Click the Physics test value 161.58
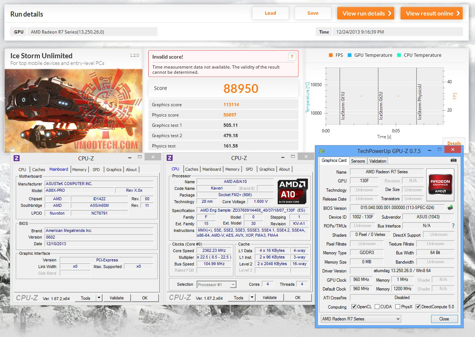The width and height of the screenshot is (475, 337). point(230,146)
